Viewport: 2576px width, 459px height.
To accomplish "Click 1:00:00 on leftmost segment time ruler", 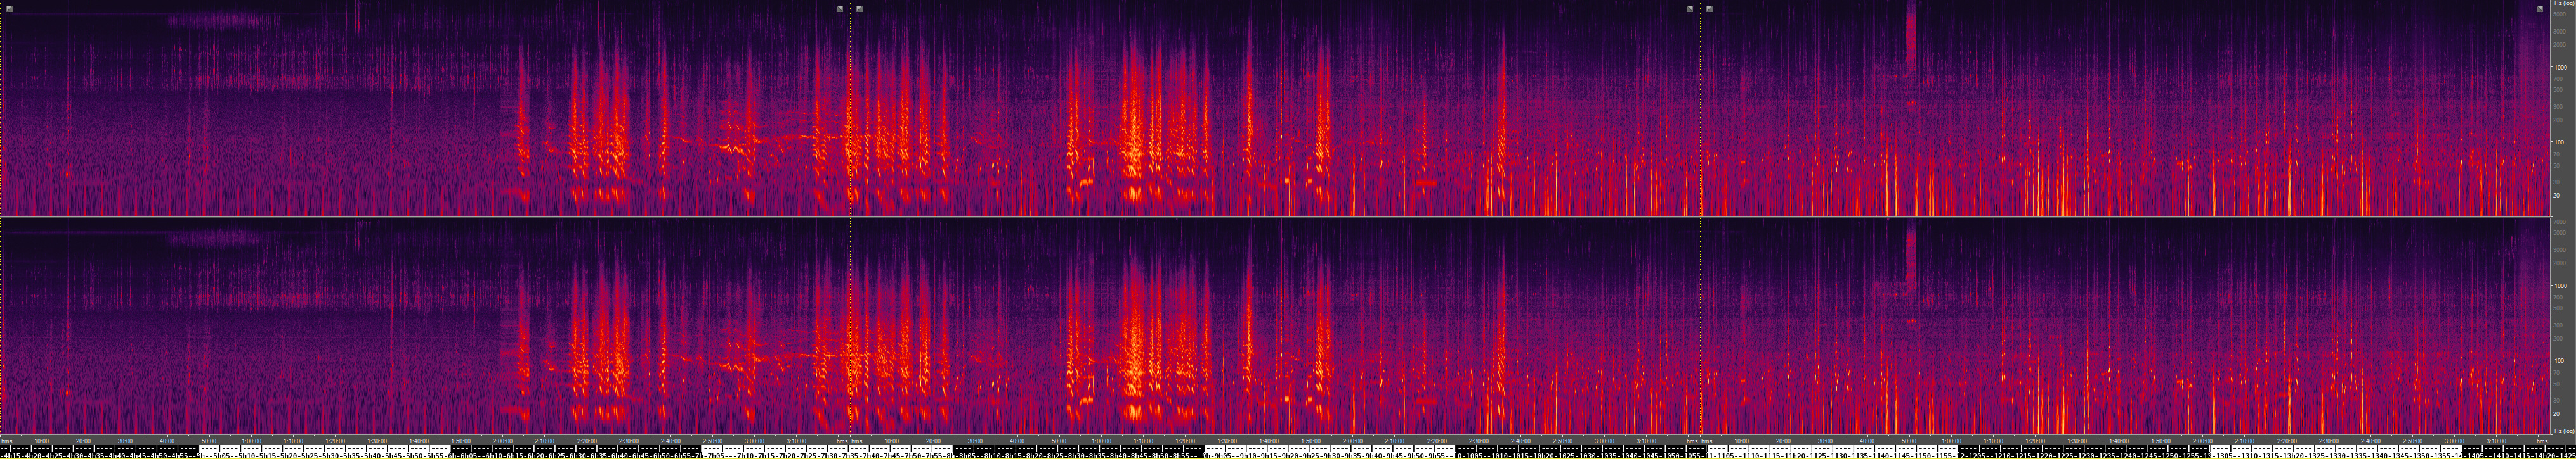I will click(x=251, y=440).
